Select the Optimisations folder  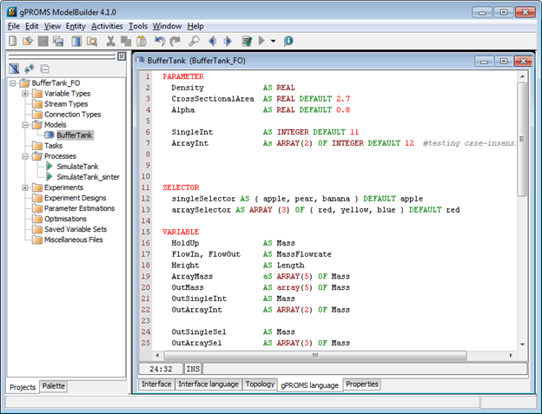[x=65, y=219]
